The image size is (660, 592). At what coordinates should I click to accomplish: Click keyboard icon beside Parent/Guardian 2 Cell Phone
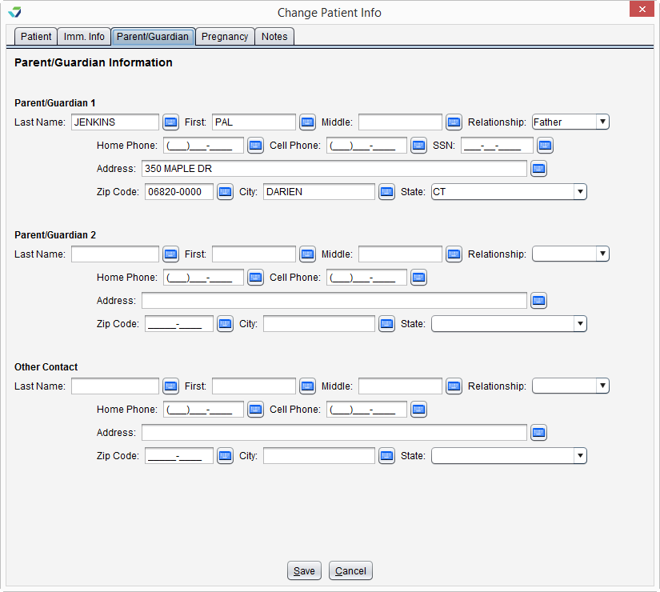(418, 278)
